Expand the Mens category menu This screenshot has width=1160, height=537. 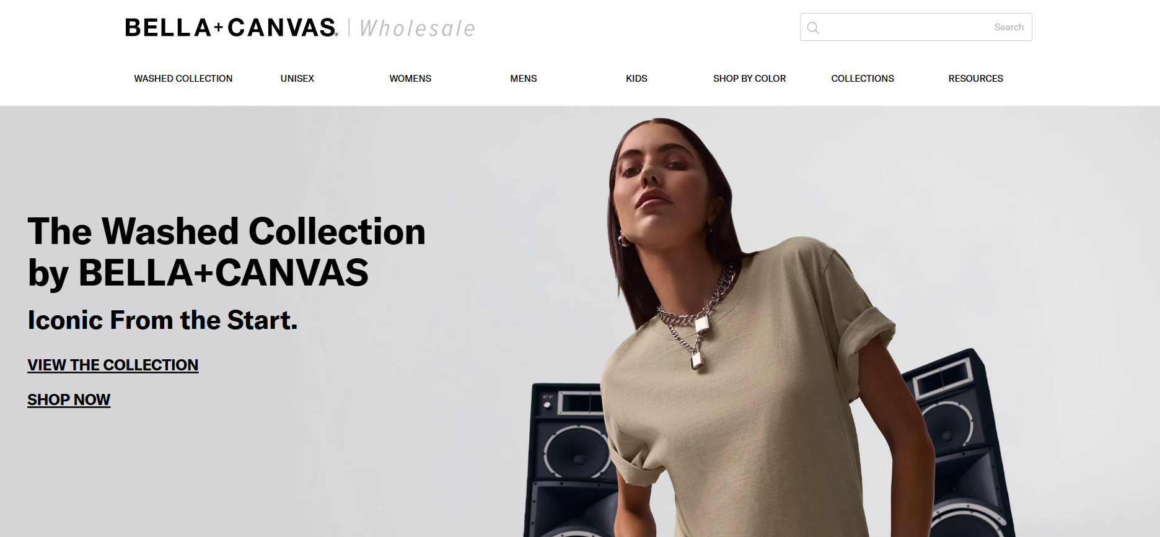524,79
